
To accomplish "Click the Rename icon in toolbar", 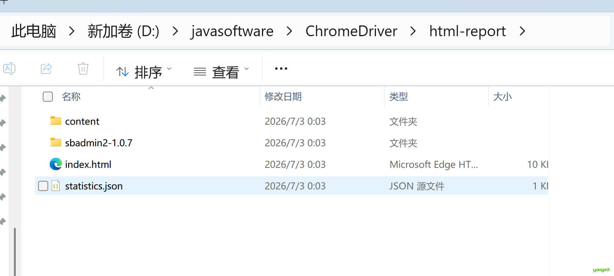I will click(9, 69).
